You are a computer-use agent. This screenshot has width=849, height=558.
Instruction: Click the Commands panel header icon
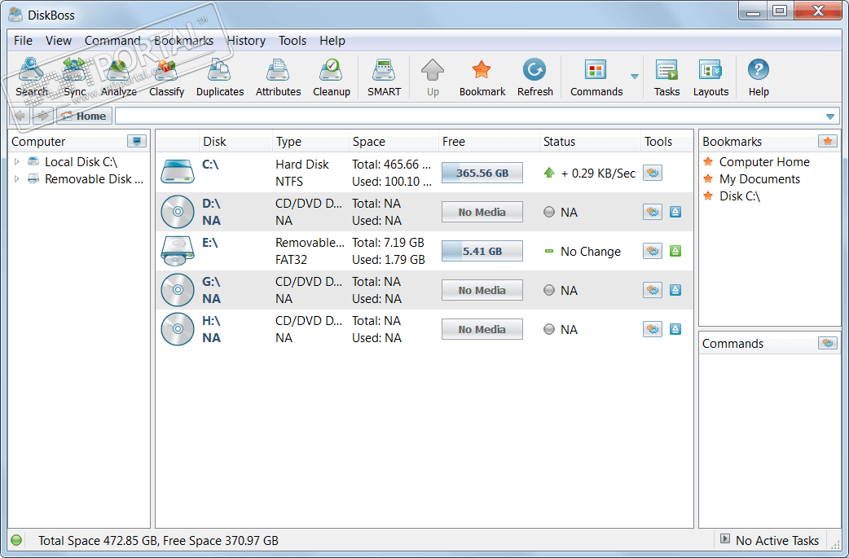(827, 343)
